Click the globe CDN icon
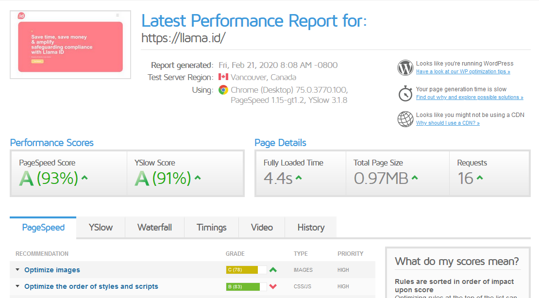 coord(405,119)
